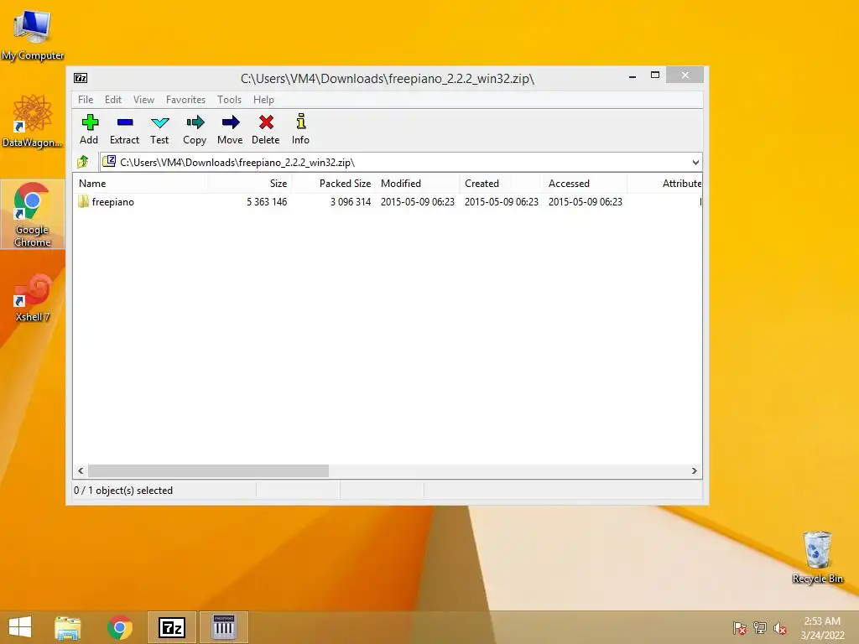Open network status tray icon
Screen dimensions: 859x644
(x=760, y=628)
